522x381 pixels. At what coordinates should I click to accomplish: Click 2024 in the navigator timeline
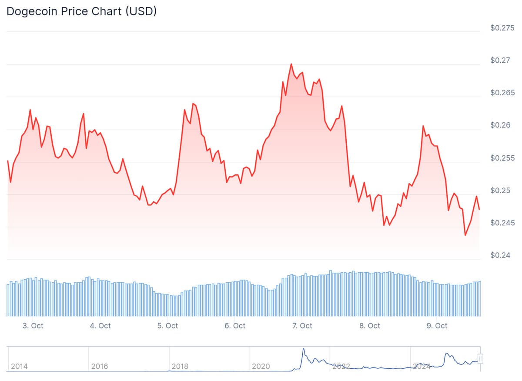click(422, 366)
